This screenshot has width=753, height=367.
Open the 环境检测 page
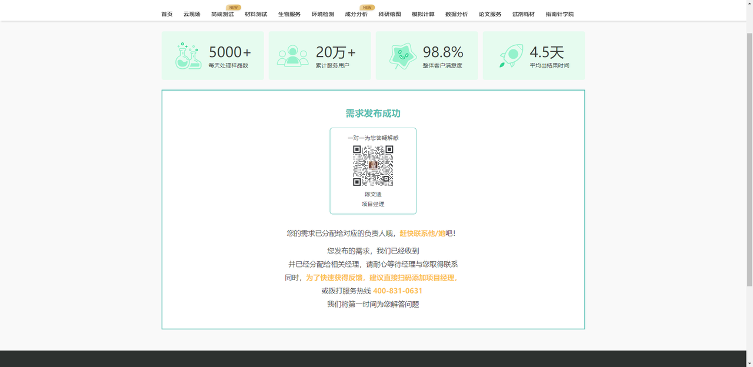pyautogui.click(x=323, y=14)
